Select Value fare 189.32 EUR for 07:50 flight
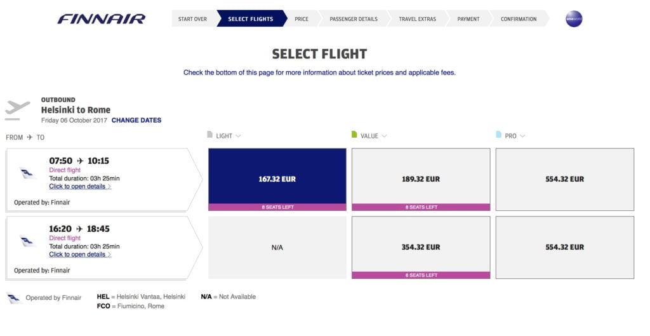 point(421,179)
